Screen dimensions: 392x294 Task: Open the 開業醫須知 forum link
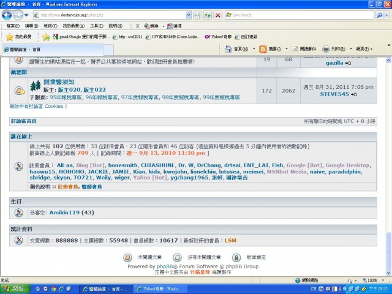pos(59,82)
